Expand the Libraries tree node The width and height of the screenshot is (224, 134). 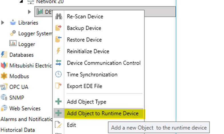3,23
